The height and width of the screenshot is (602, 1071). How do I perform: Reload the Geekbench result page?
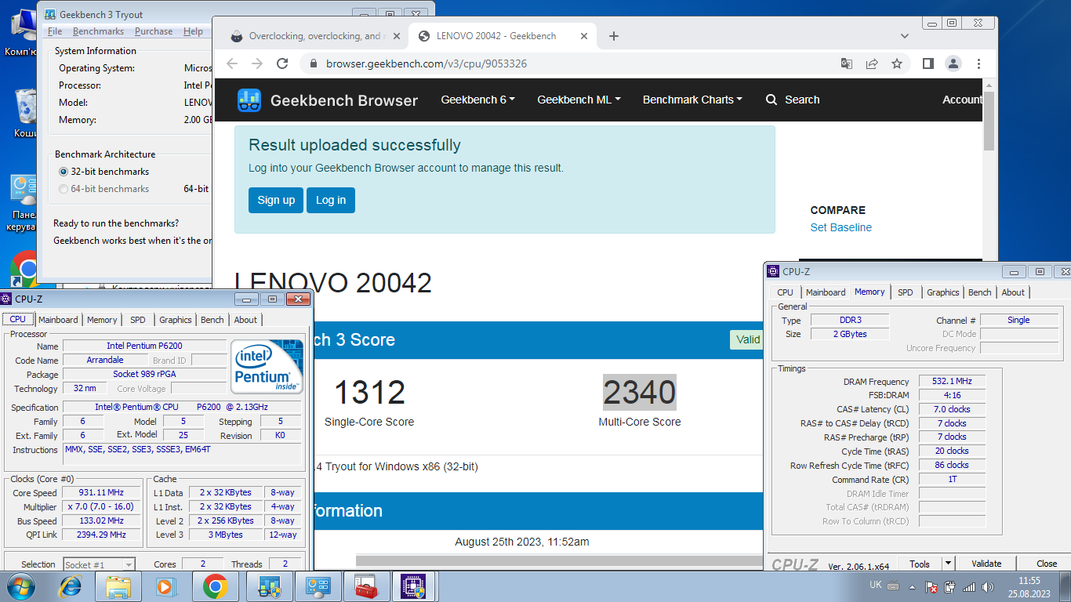283,63
